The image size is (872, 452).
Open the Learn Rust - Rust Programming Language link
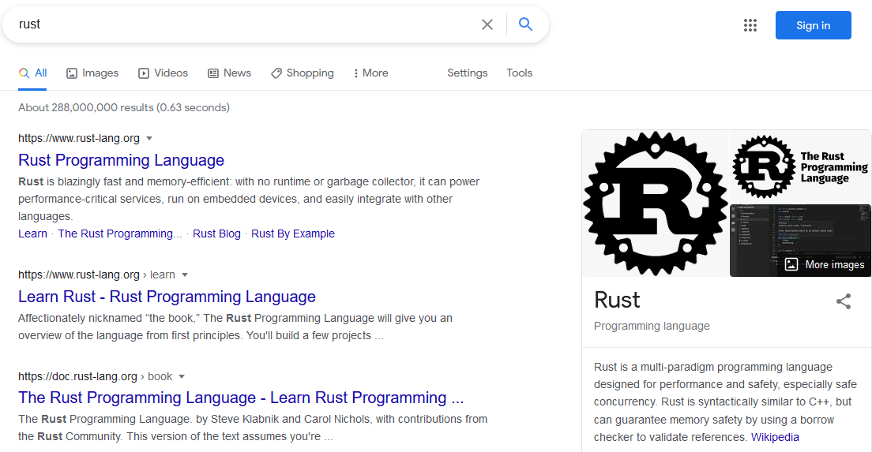tap(167, 297)
